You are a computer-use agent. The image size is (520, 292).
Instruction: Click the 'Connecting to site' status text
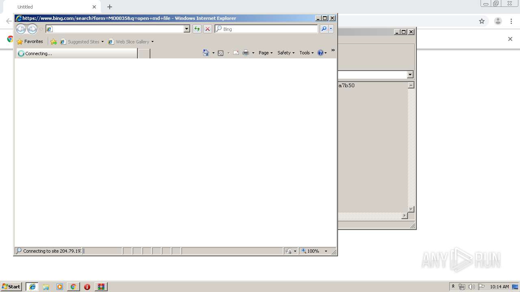52,251
